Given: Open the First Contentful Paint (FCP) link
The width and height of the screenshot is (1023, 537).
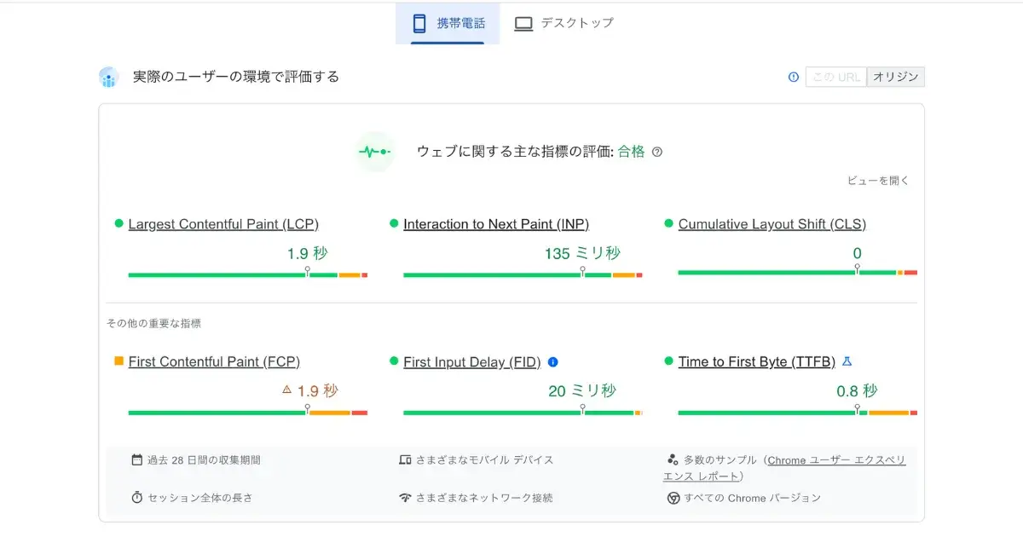Looking at the screenshot, I should point(214,362).
